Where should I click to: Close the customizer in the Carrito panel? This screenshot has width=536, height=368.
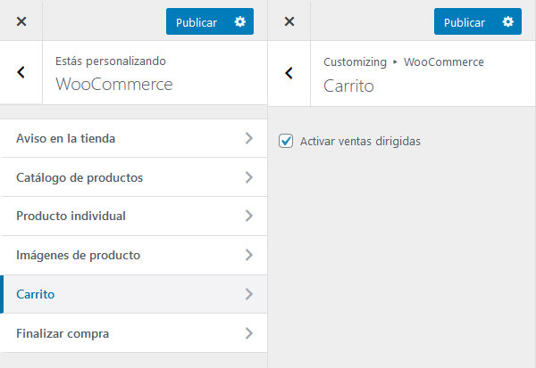click(x=289, y=22)
